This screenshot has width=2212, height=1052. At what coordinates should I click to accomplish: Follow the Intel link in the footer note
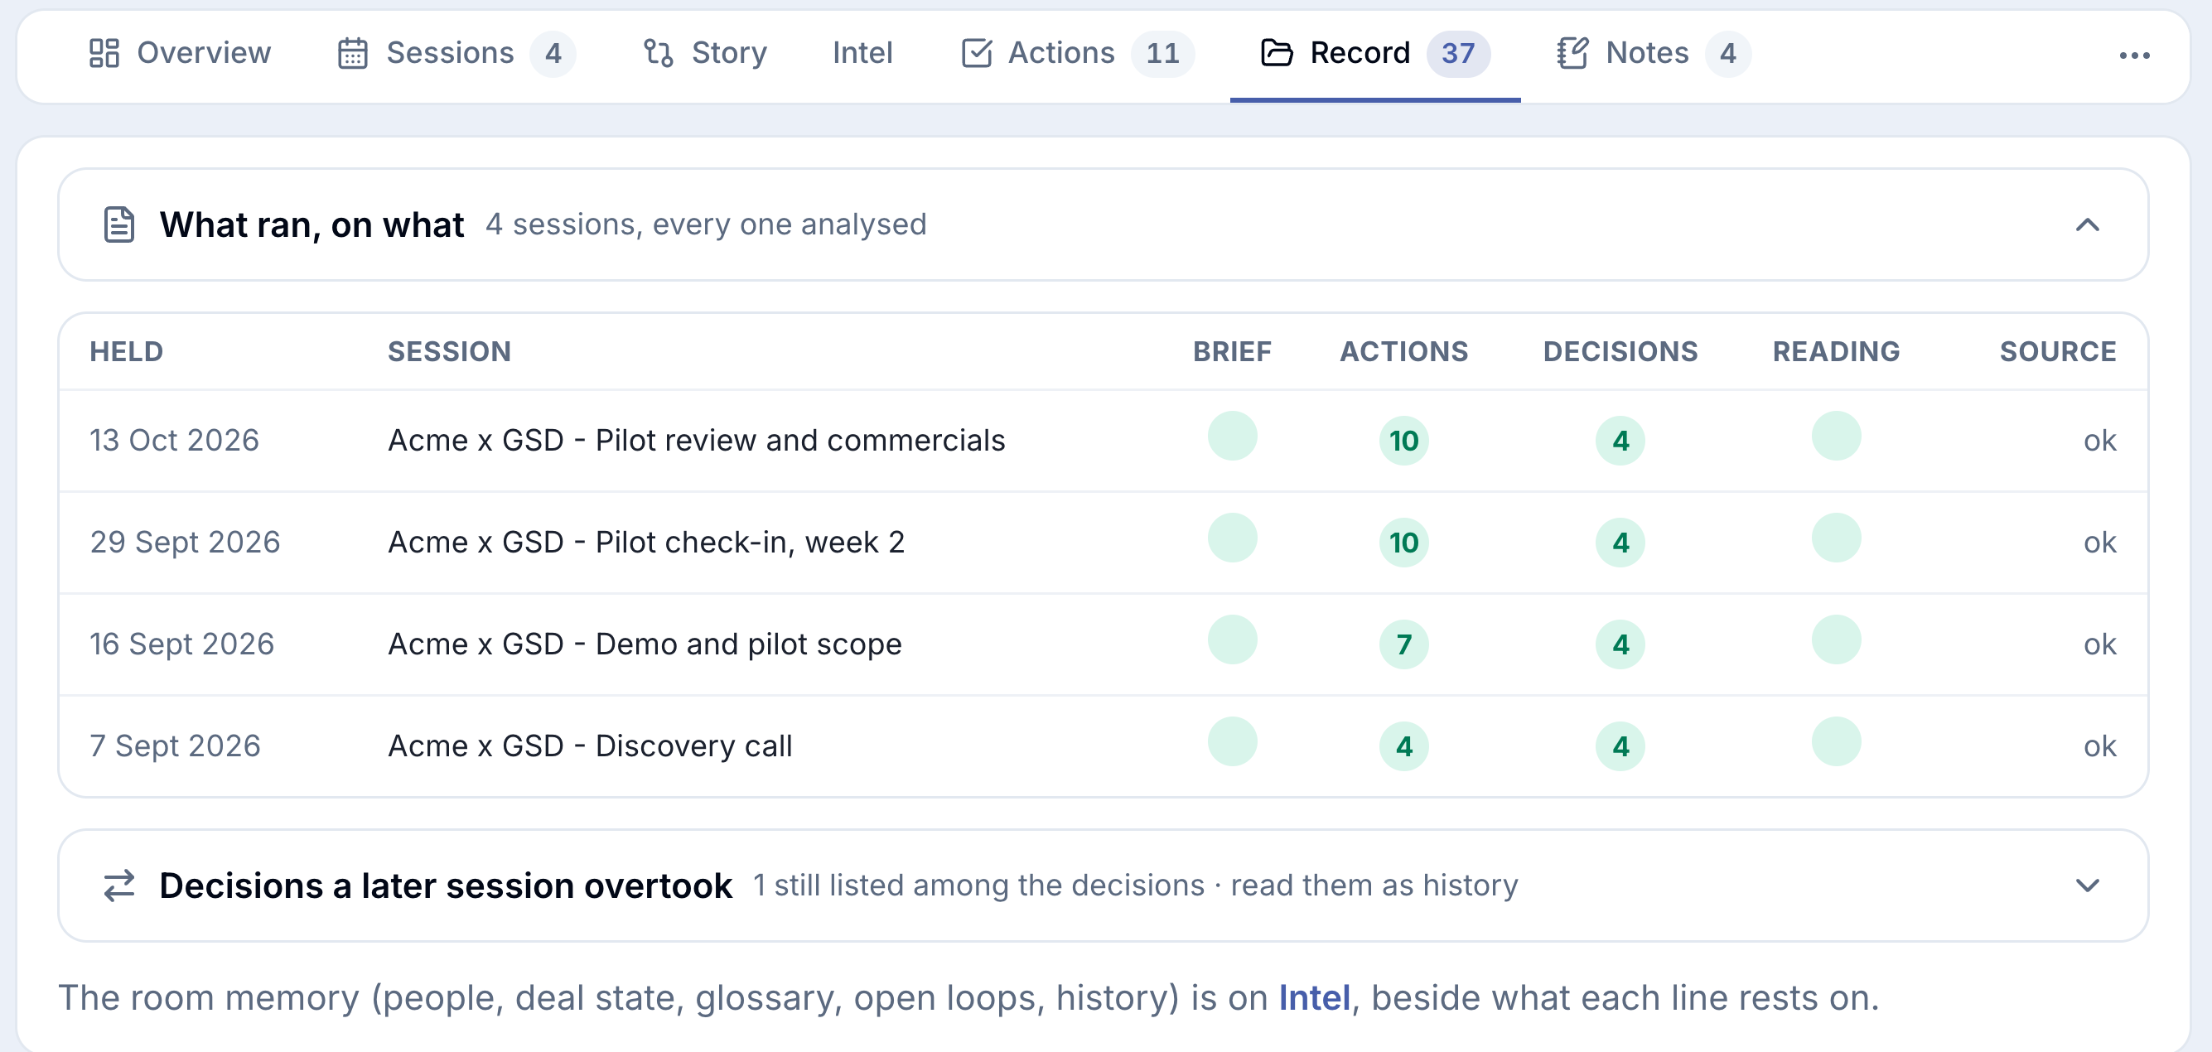click(x=1314, y=998)
